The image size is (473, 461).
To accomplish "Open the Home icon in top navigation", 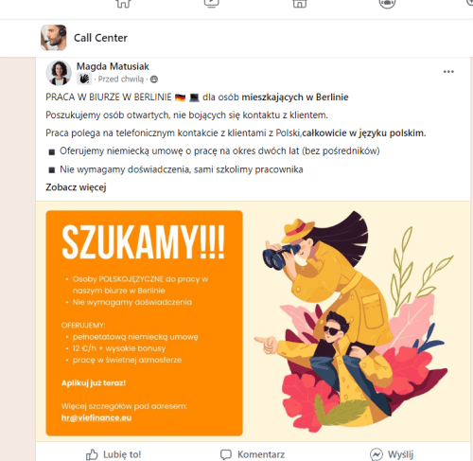I will tap(123, 3).
